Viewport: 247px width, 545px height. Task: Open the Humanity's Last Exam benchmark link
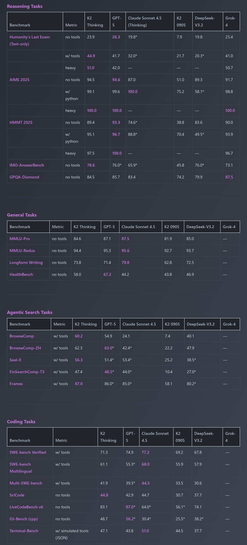point(29,37)
